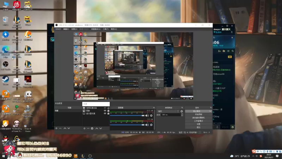
Task: Enable studio mode via its button
Action: (x=198, y=121)
